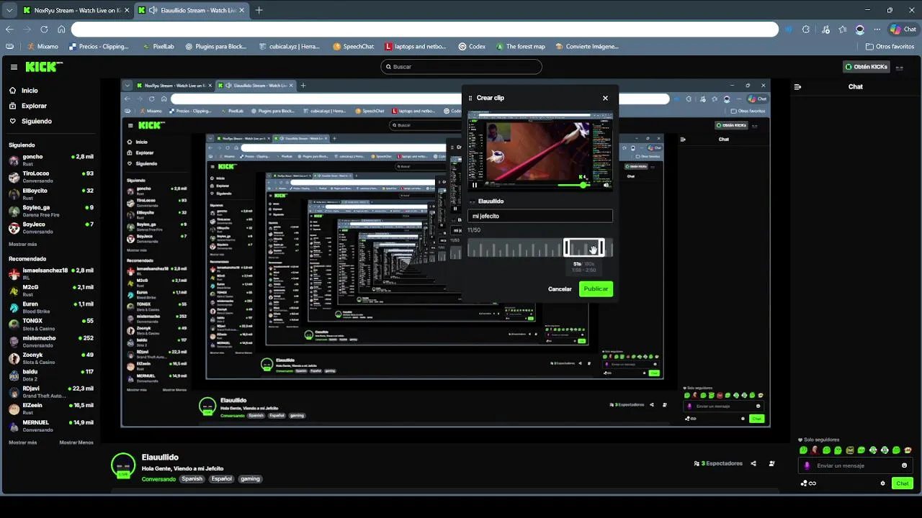Click the Obtén KICKs button

click(x=867, y=67)
